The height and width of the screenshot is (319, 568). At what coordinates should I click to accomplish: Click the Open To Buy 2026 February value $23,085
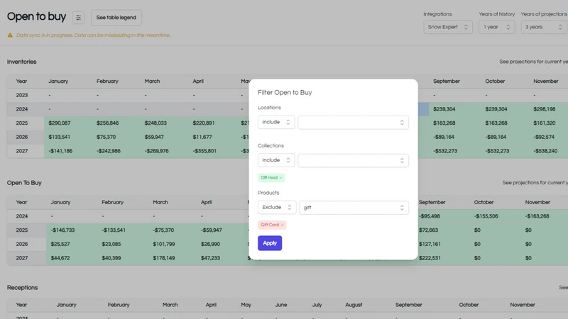pyautogui.click(x=111, y=244)
